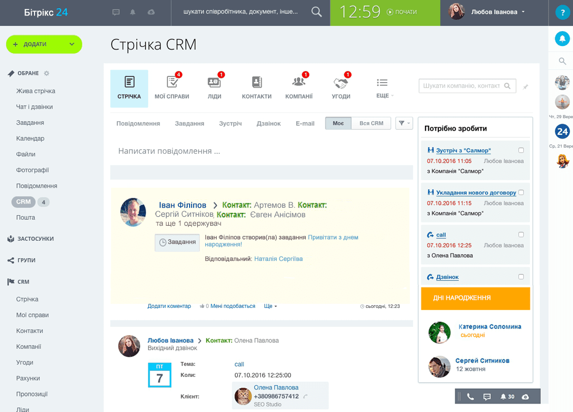Screen dimensions: 573x412
Task: Mark the call task checkbox
Action: point(521,234)
